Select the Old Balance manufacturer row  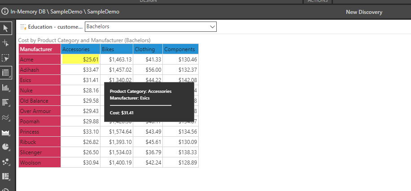40,100
